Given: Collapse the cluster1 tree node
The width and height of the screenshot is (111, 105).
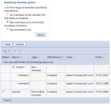Looking at the screenshot, I should (13, 67).
